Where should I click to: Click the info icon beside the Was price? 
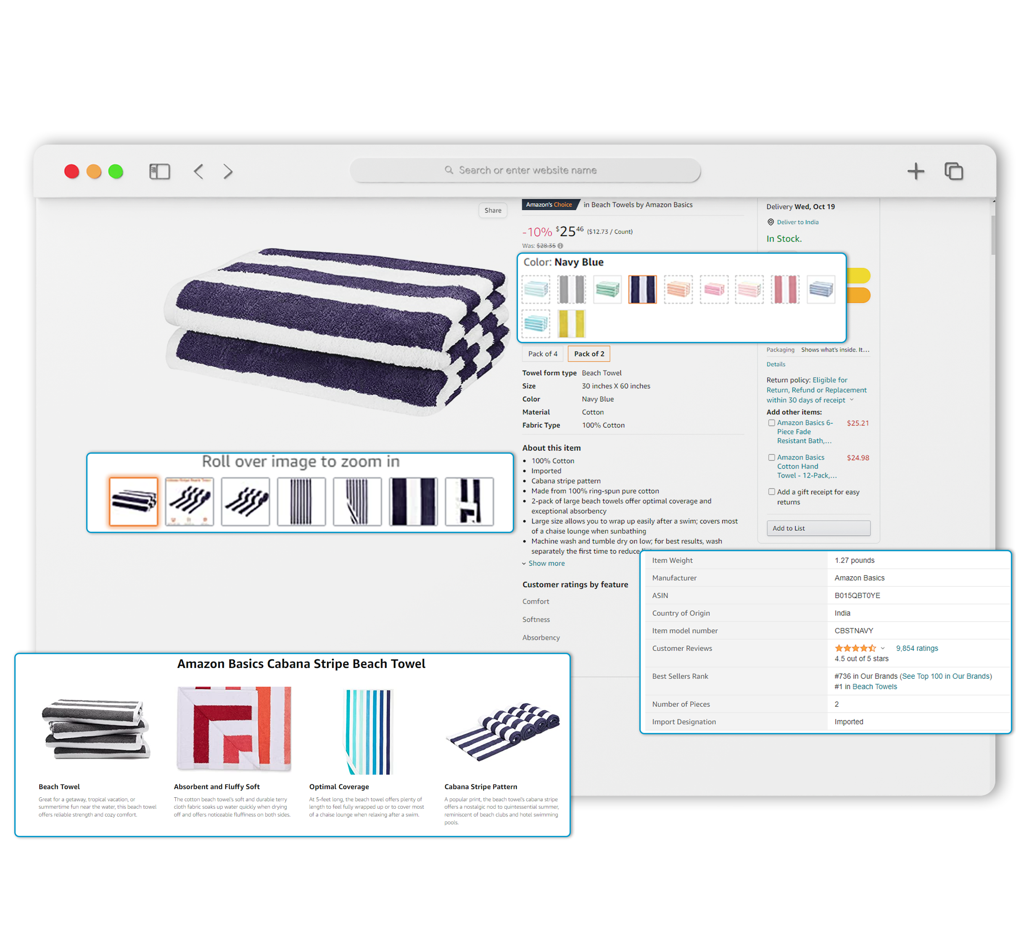coord(560,246)
